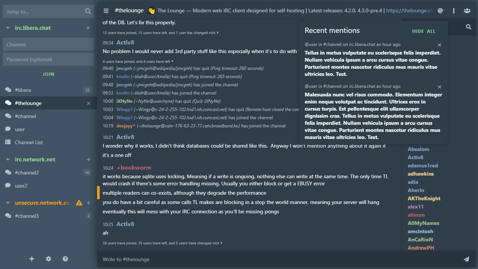Click the JOIN button
The width and height of the screenshot is (478, 269).
point(48,74)
